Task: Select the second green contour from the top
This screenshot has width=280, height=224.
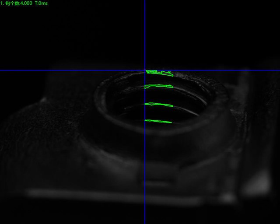Action: point(159,87)
